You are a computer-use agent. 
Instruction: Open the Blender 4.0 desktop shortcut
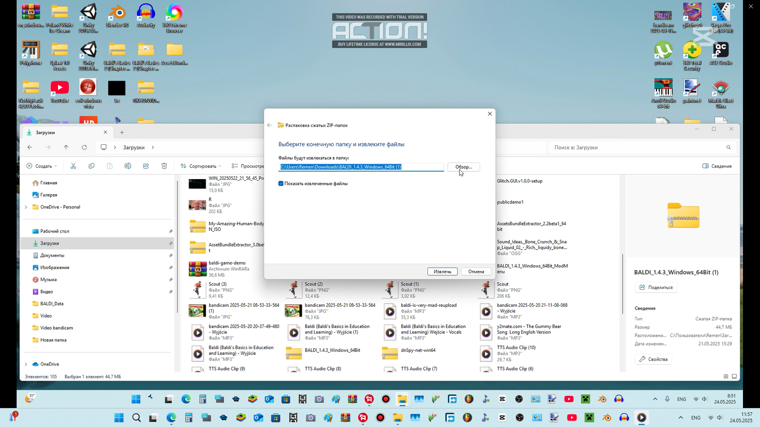pos(117,17)
